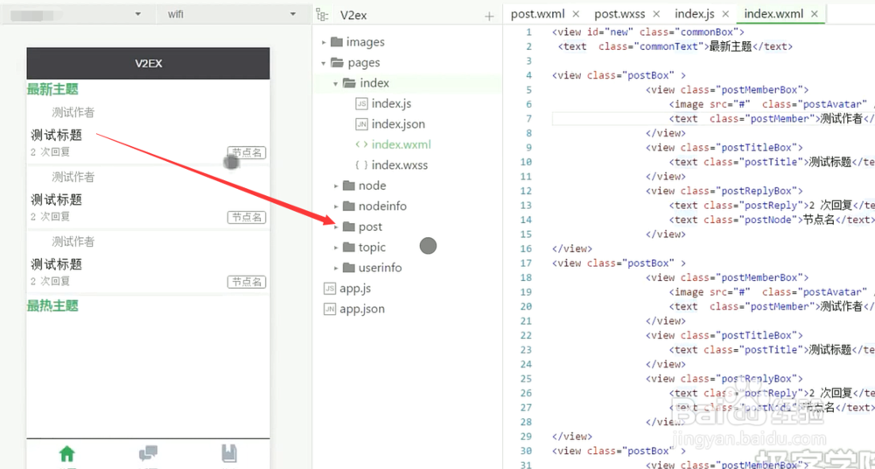The height and width of the screenshot is (469, 875).
Task: Close the post.wxml tab
Action: coord(577,14)
